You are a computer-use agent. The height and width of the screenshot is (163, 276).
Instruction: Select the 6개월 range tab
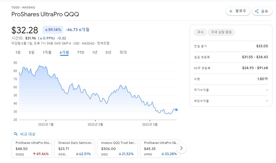(64, 52)
